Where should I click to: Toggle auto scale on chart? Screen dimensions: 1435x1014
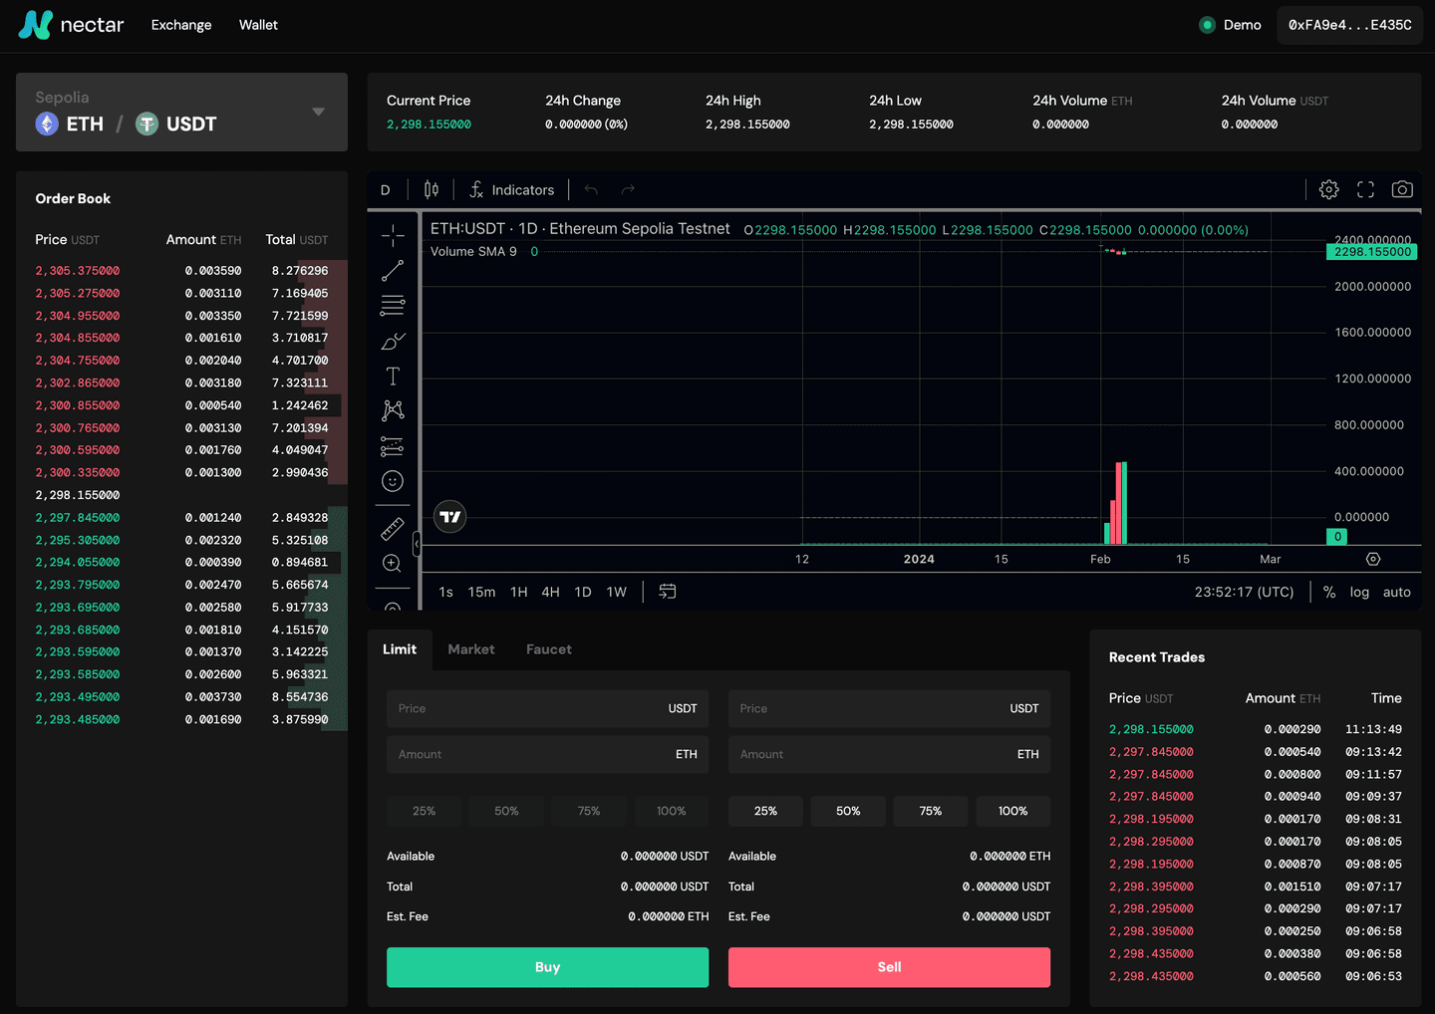point(1397,592)
